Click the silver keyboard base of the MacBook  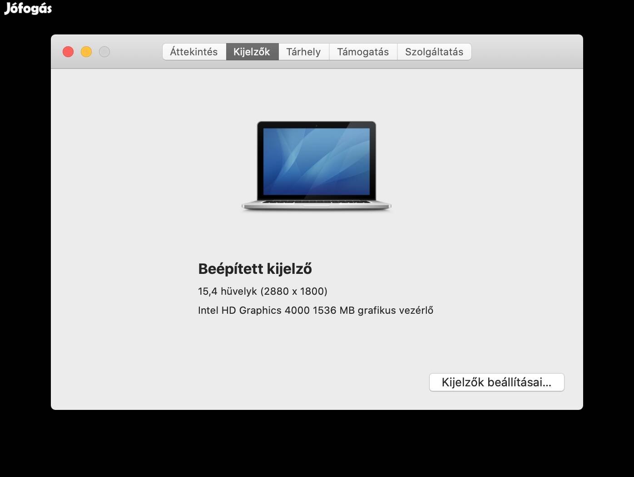click(x=317, y=205)
